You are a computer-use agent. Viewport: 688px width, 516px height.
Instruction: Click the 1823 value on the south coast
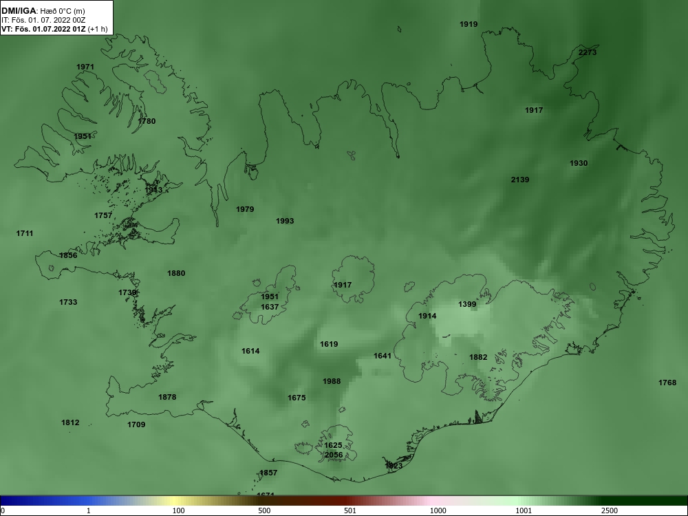coord(394,466)
